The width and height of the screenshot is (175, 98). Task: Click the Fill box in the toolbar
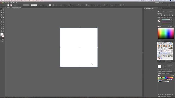click(1, 35)
